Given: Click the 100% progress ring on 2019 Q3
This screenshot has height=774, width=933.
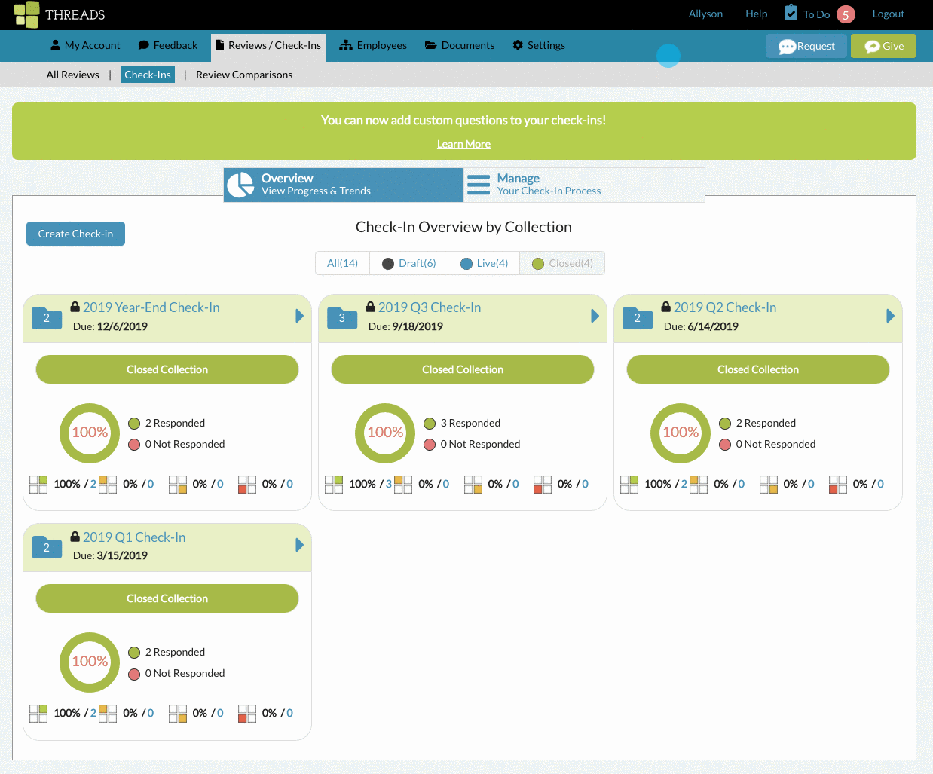Looking at the screenshot, I should tap(385, 433).
